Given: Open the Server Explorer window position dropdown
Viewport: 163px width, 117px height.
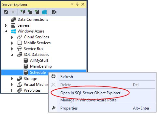Looking at the screenshot, I should click(x=72, y=4).
